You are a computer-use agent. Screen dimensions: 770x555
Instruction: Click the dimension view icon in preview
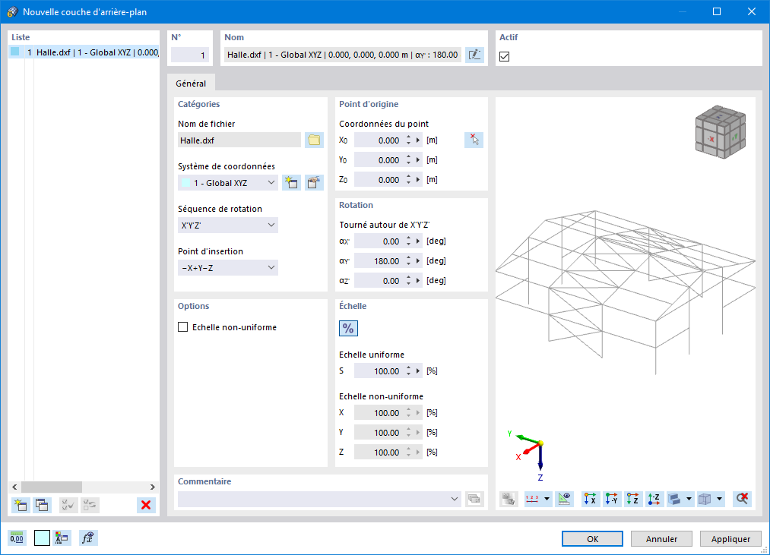click(x=565, y=499)
